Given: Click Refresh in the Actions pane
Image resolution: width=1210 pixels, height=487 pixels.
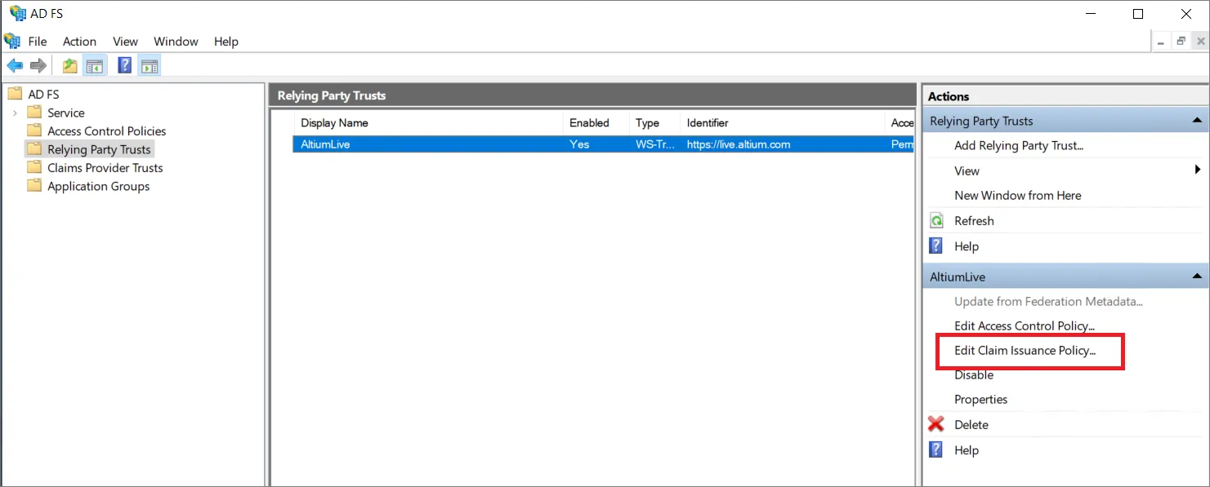Looking at the screenshot, I should pyautogui.click(x=974, y=220).
